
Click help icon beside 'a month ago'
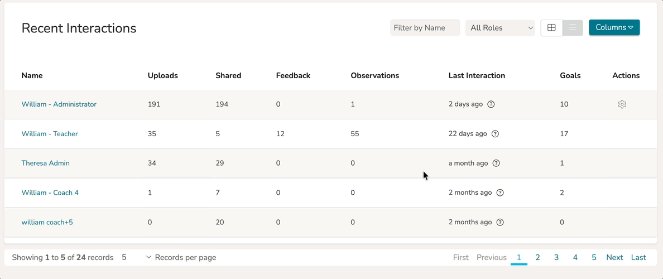(496, 163)
